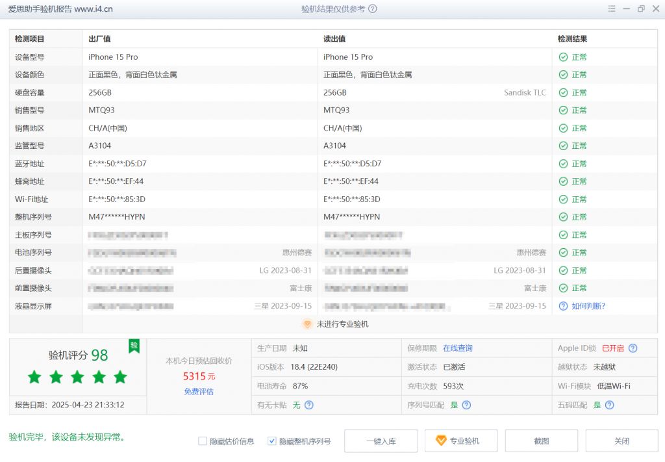Click help icon beside 有无卡贴
This screenshot has width=665, height=462.
(x=309, y=405)
